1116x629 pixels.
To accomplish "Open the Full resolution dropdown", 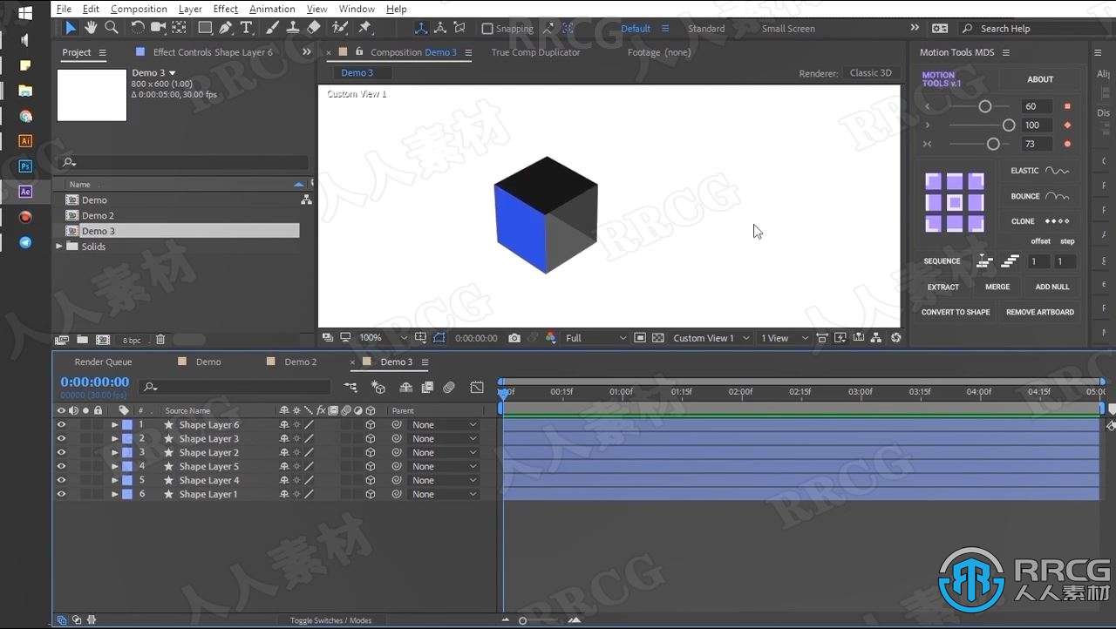I will (596, 338).
